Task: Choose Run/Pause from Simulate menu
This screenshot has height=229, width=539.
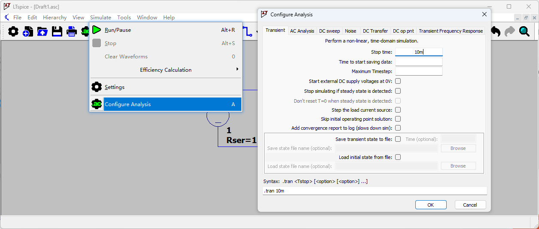Action: [x=166, y=30]
